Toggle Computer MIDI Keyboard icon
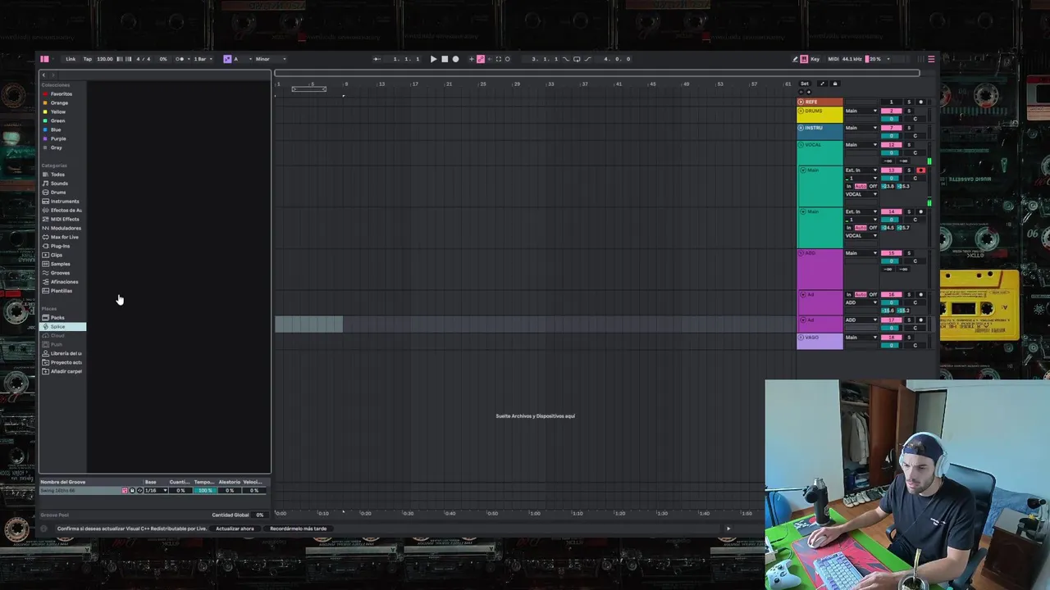The image size is (1050, 590). pyautogui.click(x=804, y=59)
